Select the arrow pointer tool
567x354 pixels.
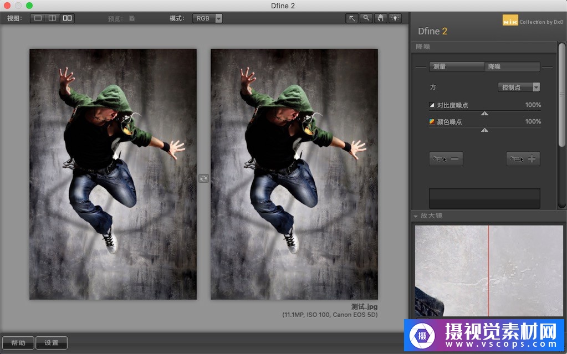pos(351,18)
